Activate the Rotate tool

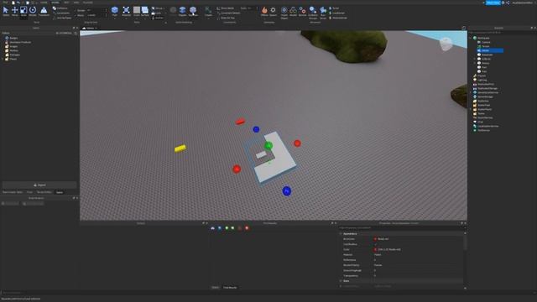[x=33, y=11]
